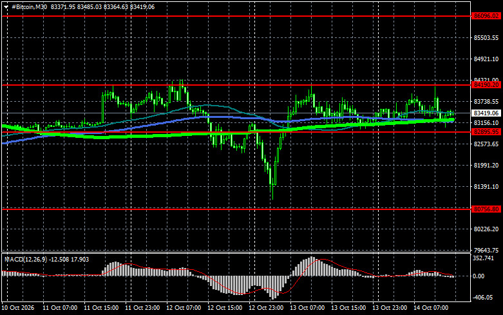503x315 pixels.
Task: Click the 80226.20 price scale value
Action: tap(486, 229)
